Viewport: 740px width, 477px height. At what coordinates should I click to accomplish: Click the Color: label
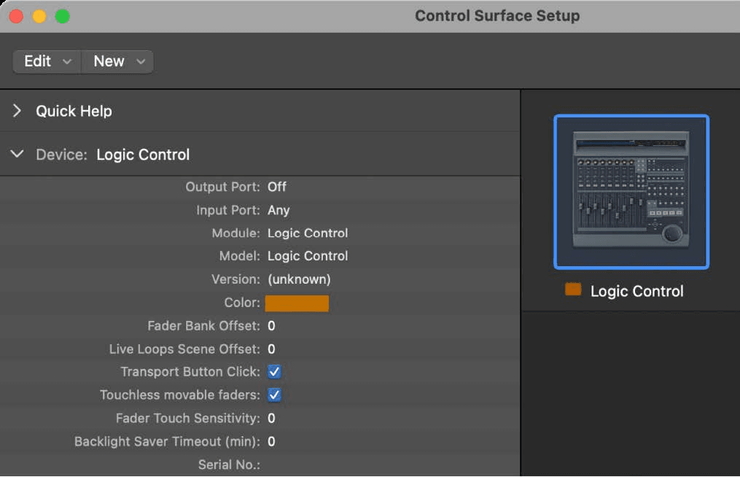[242, 303]
